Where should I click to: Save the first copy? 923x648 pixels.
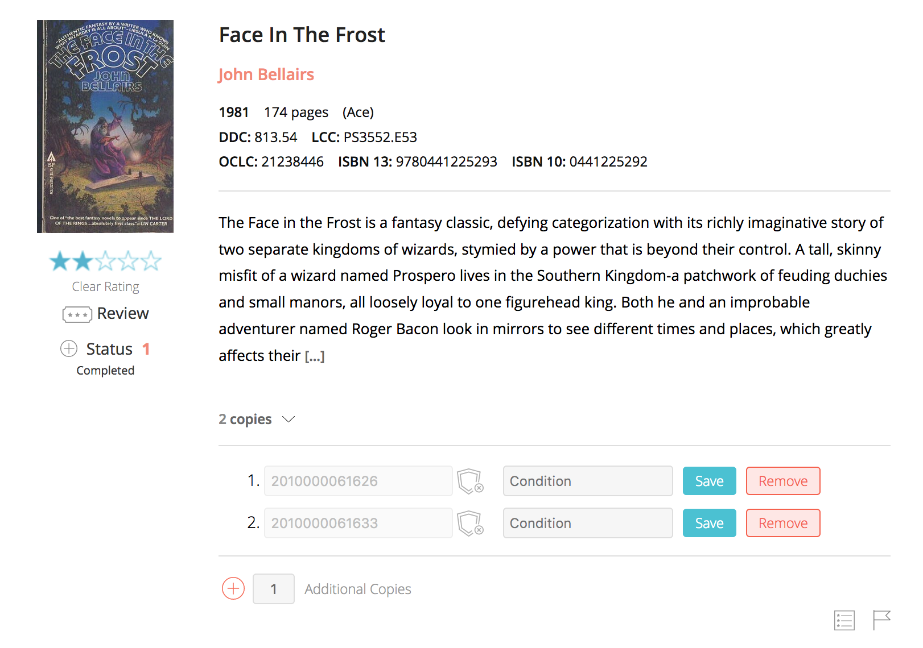point(709,481)
